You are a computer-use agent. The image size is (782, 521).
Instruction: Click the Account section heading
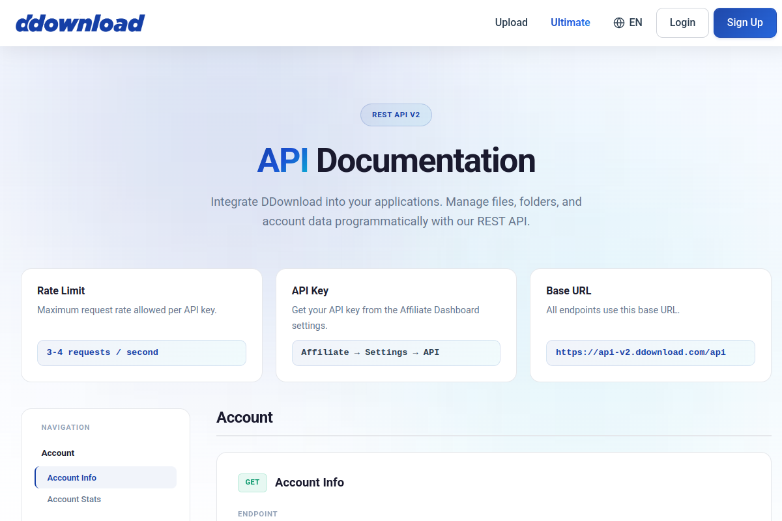coord(245,417)
